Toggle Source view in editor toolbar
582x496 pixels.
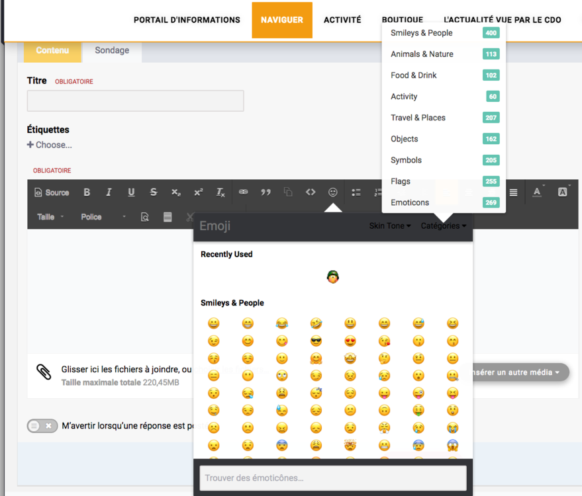pos(52,192)
